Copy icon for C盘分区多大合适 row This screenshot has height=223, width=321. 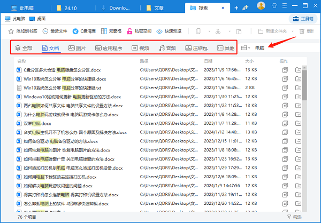[x=285, y=70]
